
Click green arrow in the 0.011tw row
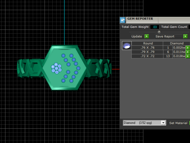point(188,52)
